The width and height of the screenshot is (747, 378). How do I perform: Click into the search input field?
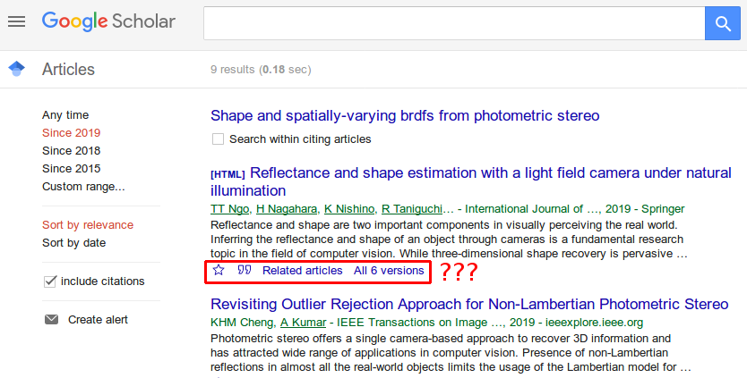click(453, 22)
